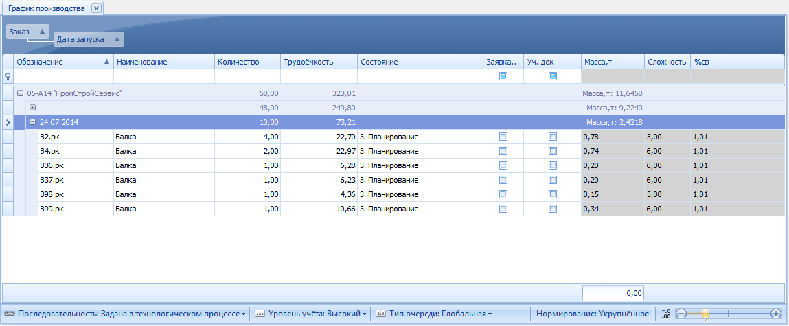Select the B37.рк designation cell

(76, 180)
